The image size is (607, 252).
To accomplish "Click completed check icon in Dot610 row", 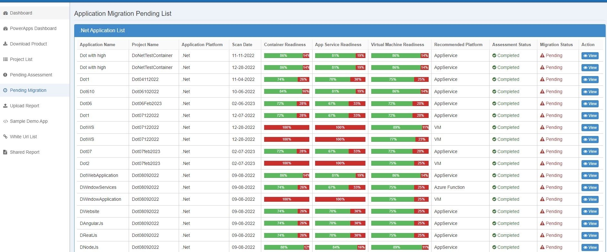I will point(494,92).
